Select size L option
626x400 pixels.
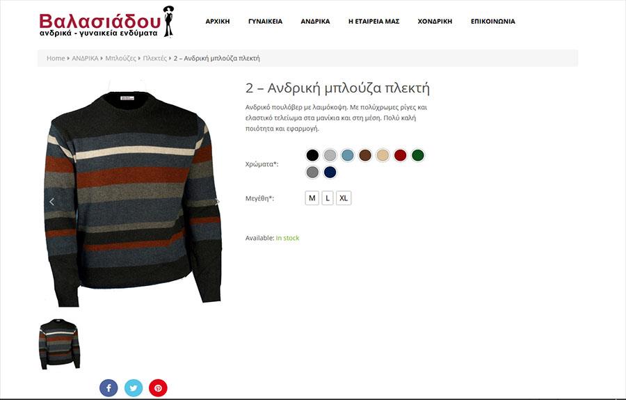point(328,198)
